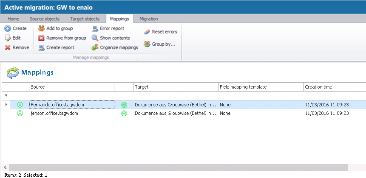Expand the Fernando.office.tagwdom row arrow
The height and width of the screenshot is (178, 366).
coord(6,104)
